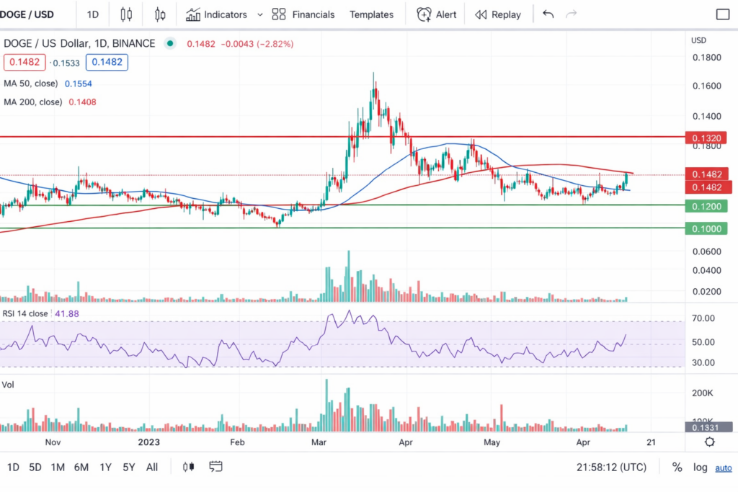Open chart settings via the gear icon
Viewport: 738px width, 492px height.
709,442
